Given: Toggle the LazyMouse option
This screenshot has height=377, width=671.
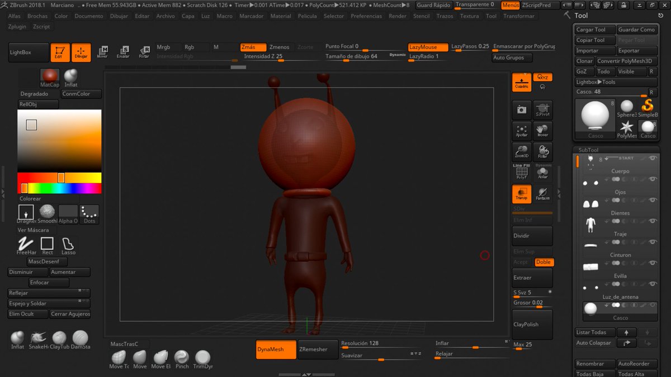Looking at the screenshot, I should [x=428, y=47].
